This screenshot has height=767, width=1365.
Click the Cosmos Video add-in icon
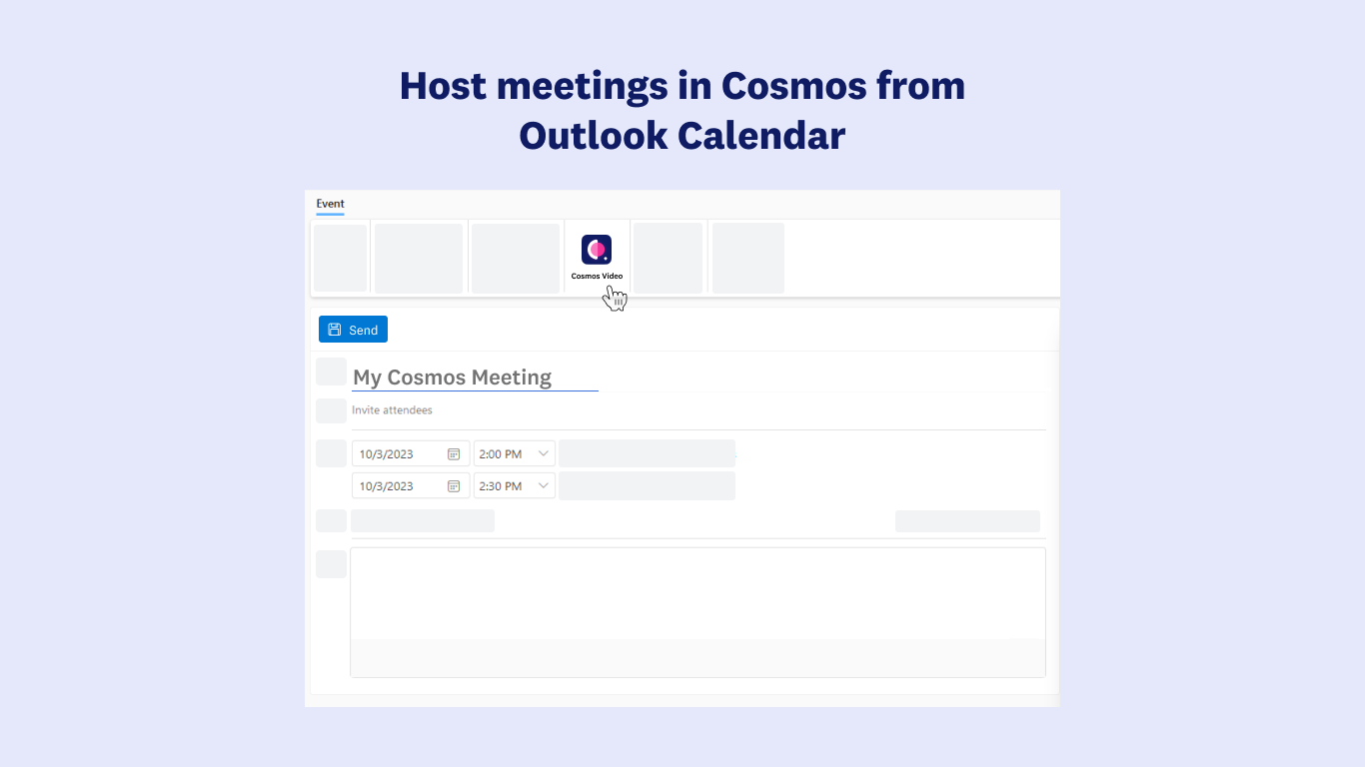point(597,250)
